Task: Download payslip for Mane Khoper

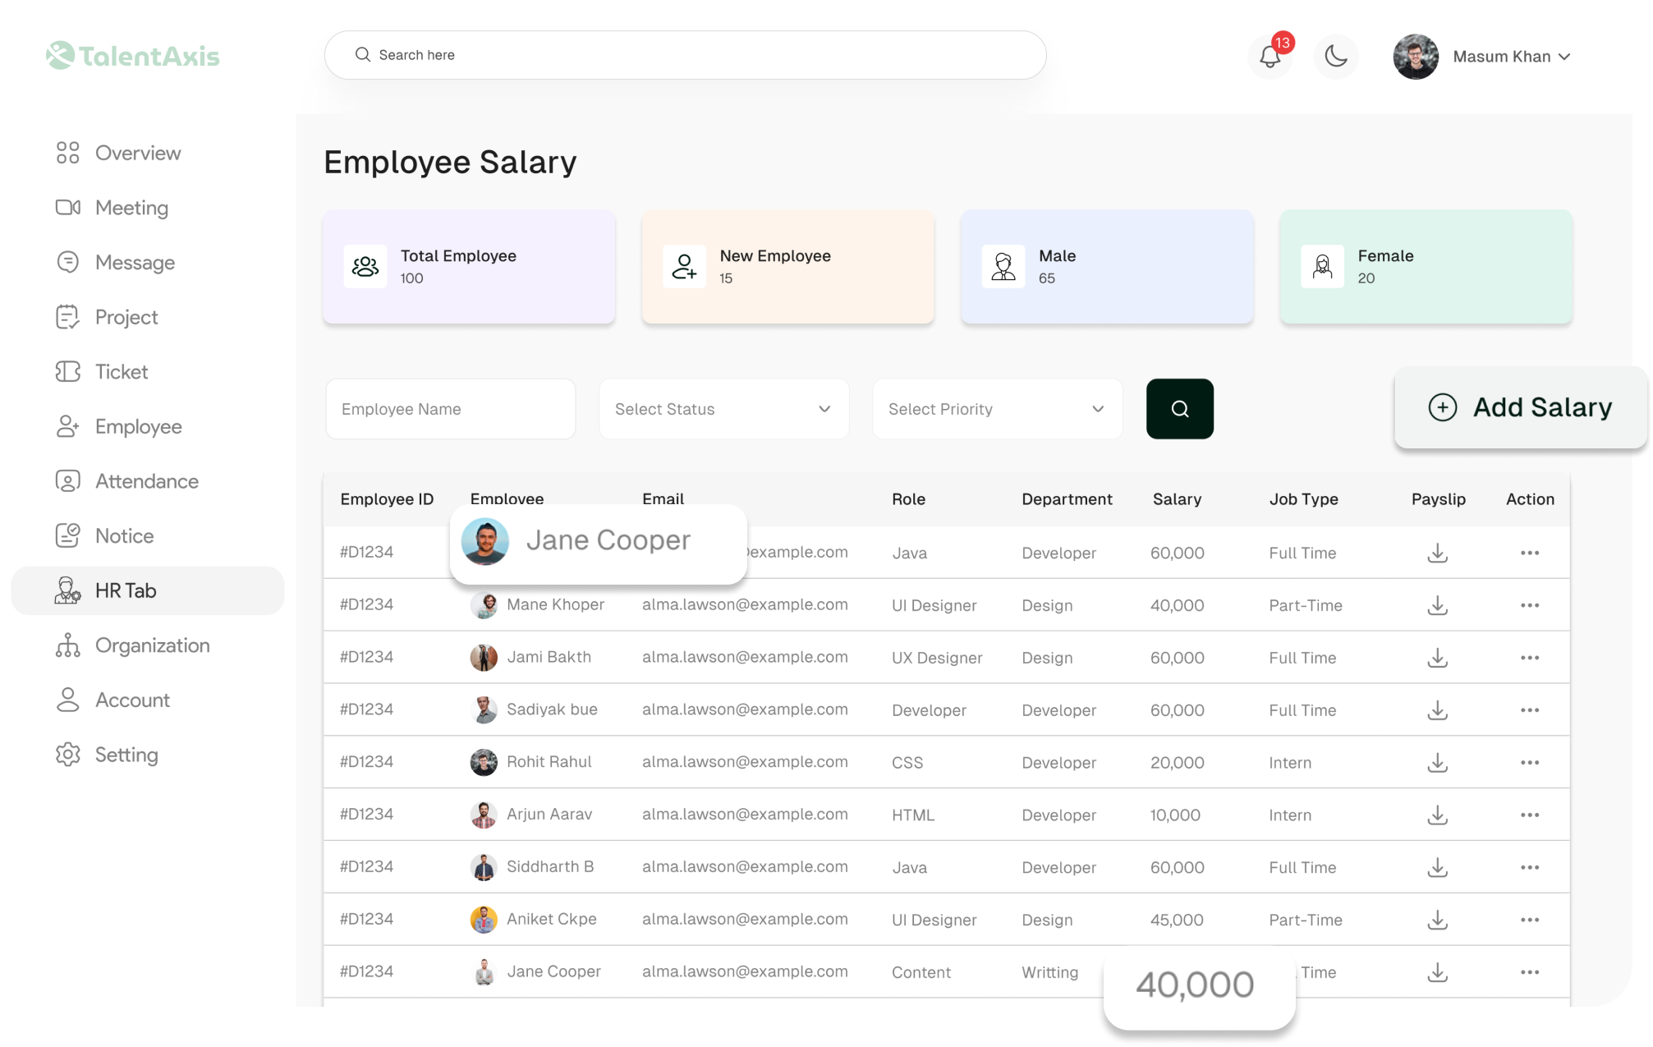Action: [1437, 606]
